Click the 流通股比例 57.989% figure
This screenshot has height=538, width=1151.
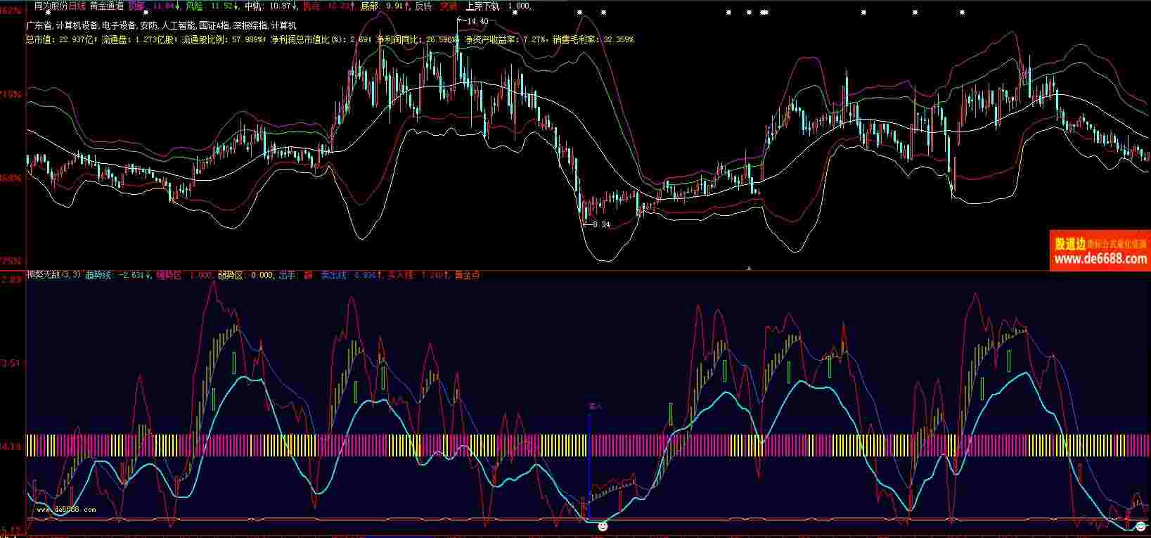pyautogui.click(x=224, y=40)
